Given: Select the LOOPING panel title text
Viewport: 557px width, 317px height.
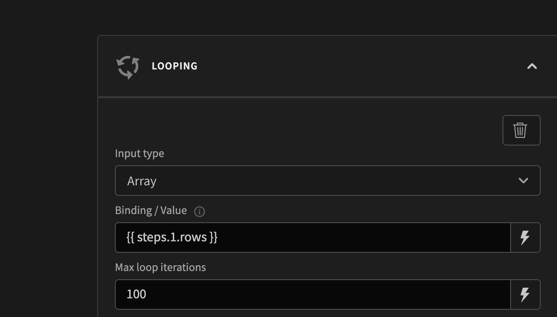Looking at the screenshot, I should click(x=175, y=66).
